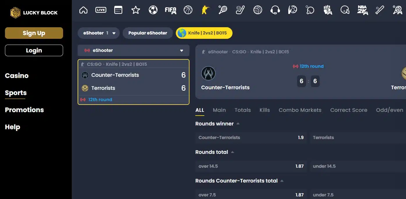
Task: Click the 12th round label above scoreboard
Action: (x=312, y=66)
